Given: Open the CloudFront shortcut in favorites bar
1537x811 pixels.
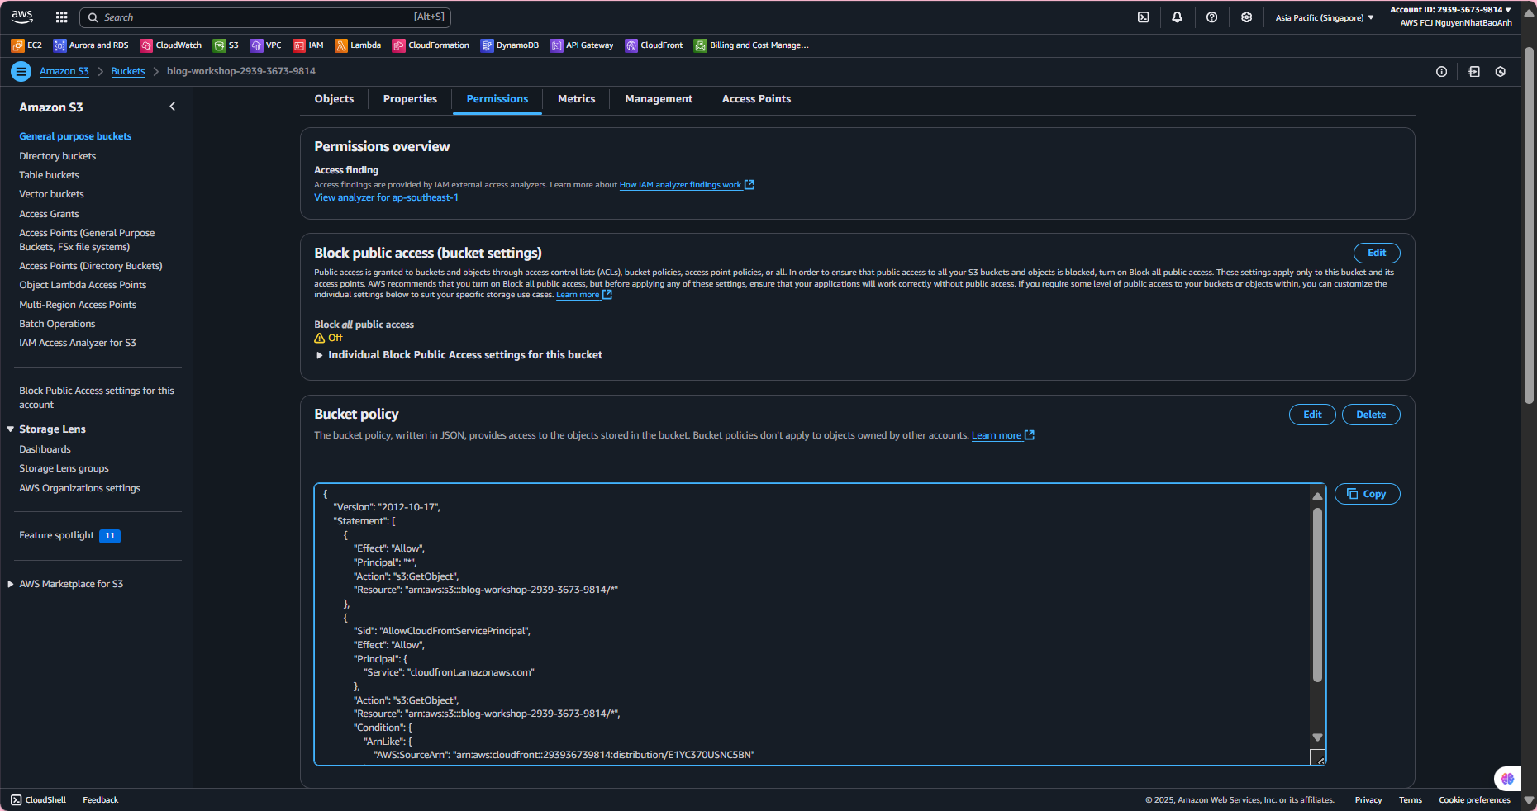Looking at the screenshot, I should click(654, 45).
